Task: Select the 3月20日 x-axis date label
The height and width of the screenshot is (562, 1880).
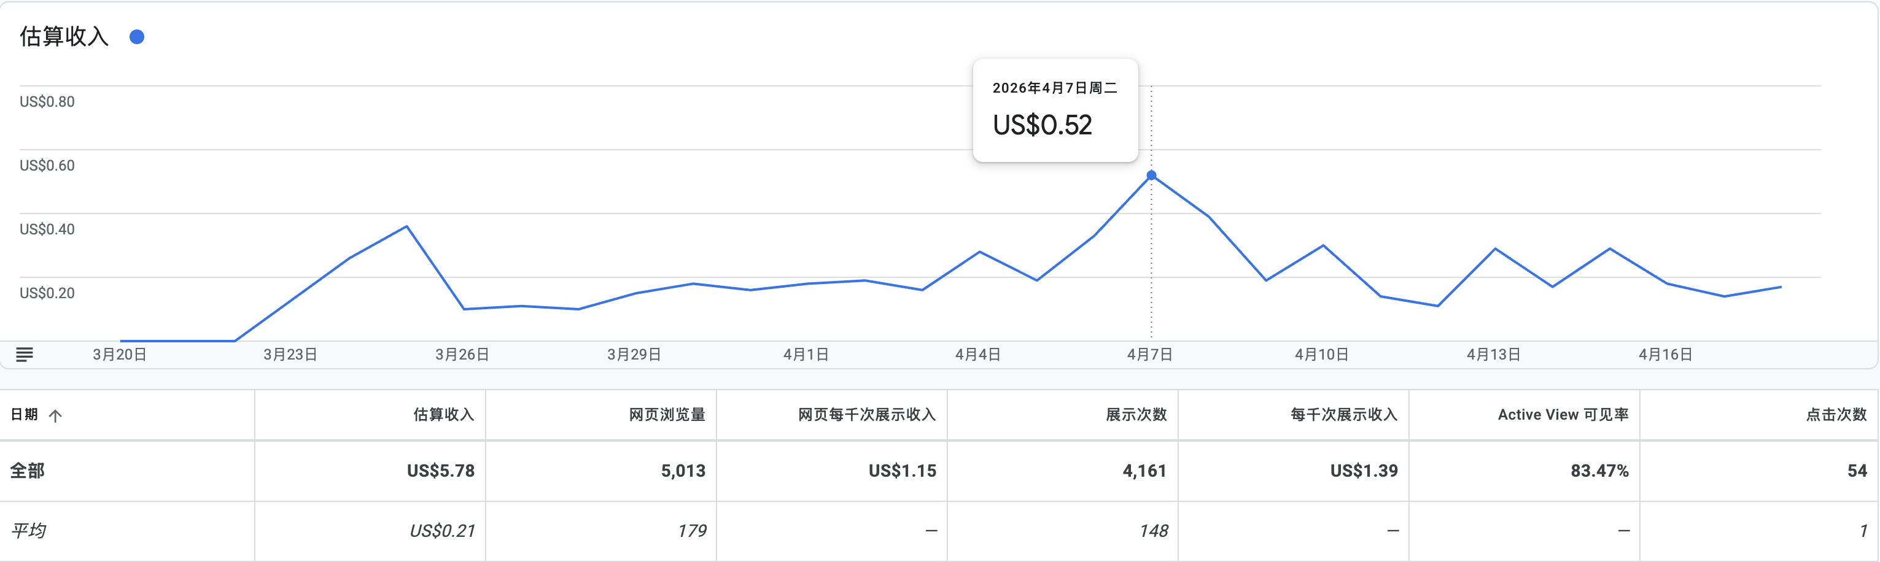Action: tap(120, 355)
